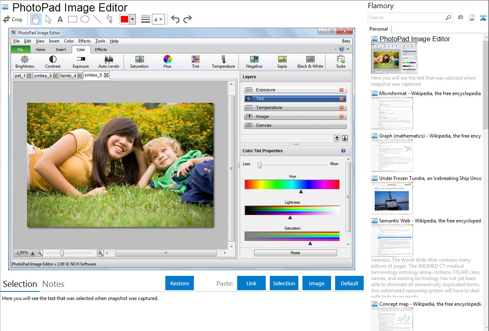Click the Lightness slider bar

[x=292, y=210]
